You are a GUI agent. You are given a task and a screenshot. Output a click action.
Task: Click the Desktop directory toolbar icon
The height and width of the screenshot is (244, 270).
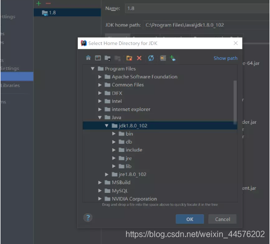[98, 58]
